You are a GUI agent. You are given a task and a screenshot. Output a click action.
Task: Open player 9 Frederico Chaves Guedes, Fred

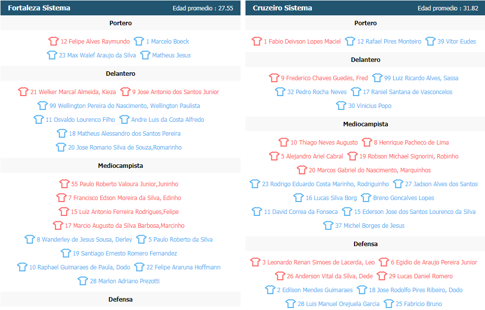click(x=324, y=78)
